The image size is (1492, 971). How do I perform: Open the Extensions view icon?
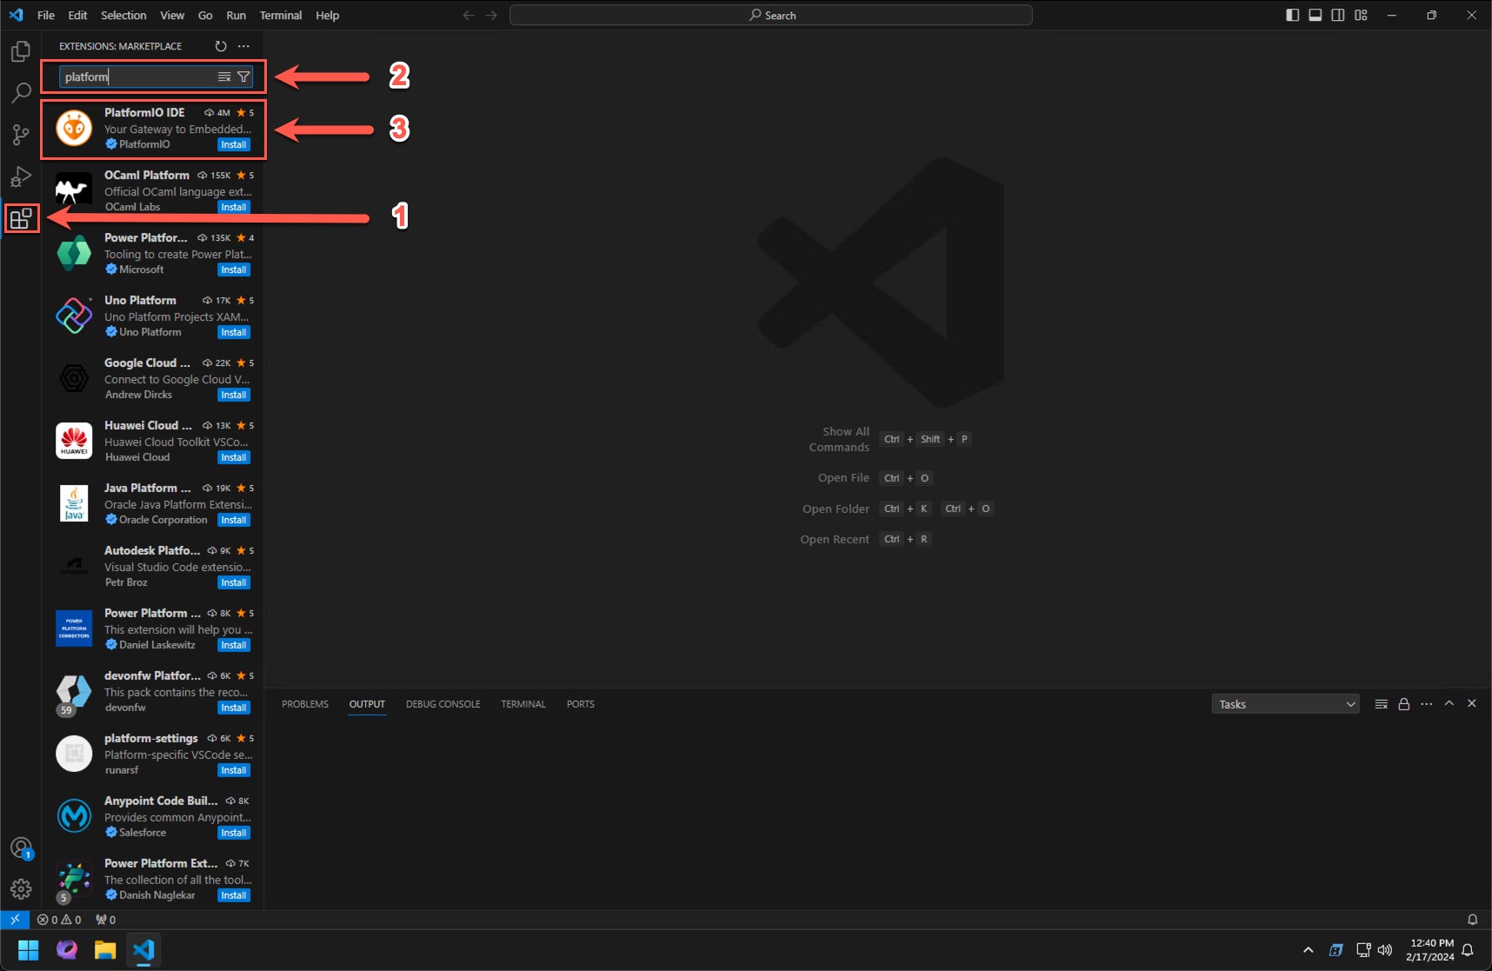coord(21,218)
